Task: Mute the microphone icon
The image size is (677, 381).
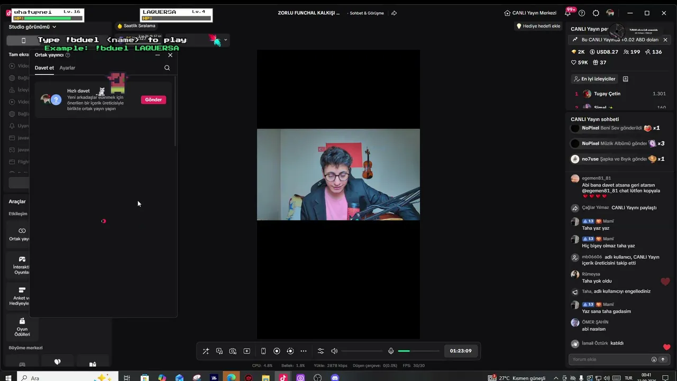Action: [x=391, y=351]
